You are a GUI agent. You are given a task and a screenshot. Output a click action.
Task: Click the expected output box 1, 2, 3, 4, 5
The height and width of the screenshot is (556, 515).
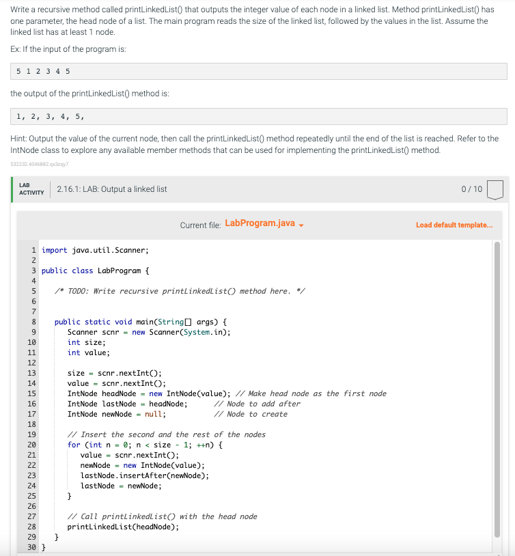tap(258, 116)
